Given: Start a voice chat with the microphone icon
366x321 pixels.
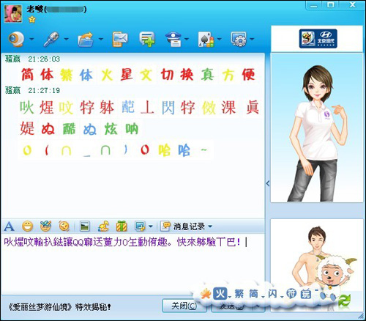Looking at the screenshot, I should click(51, 39).
